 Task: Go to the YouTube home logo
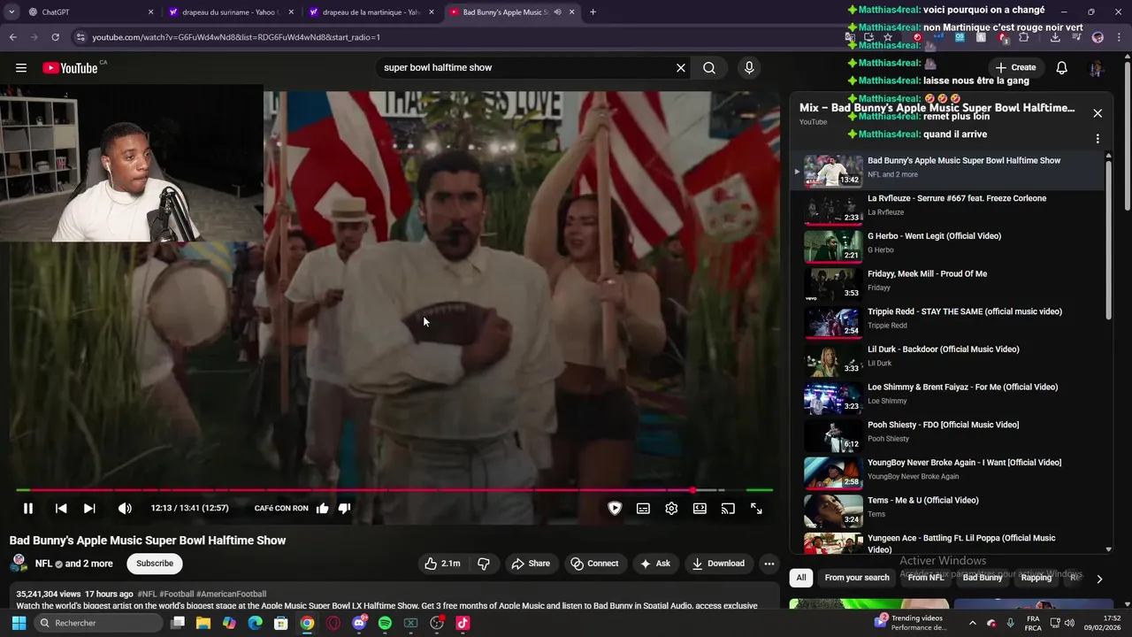[x=70, y=68]
